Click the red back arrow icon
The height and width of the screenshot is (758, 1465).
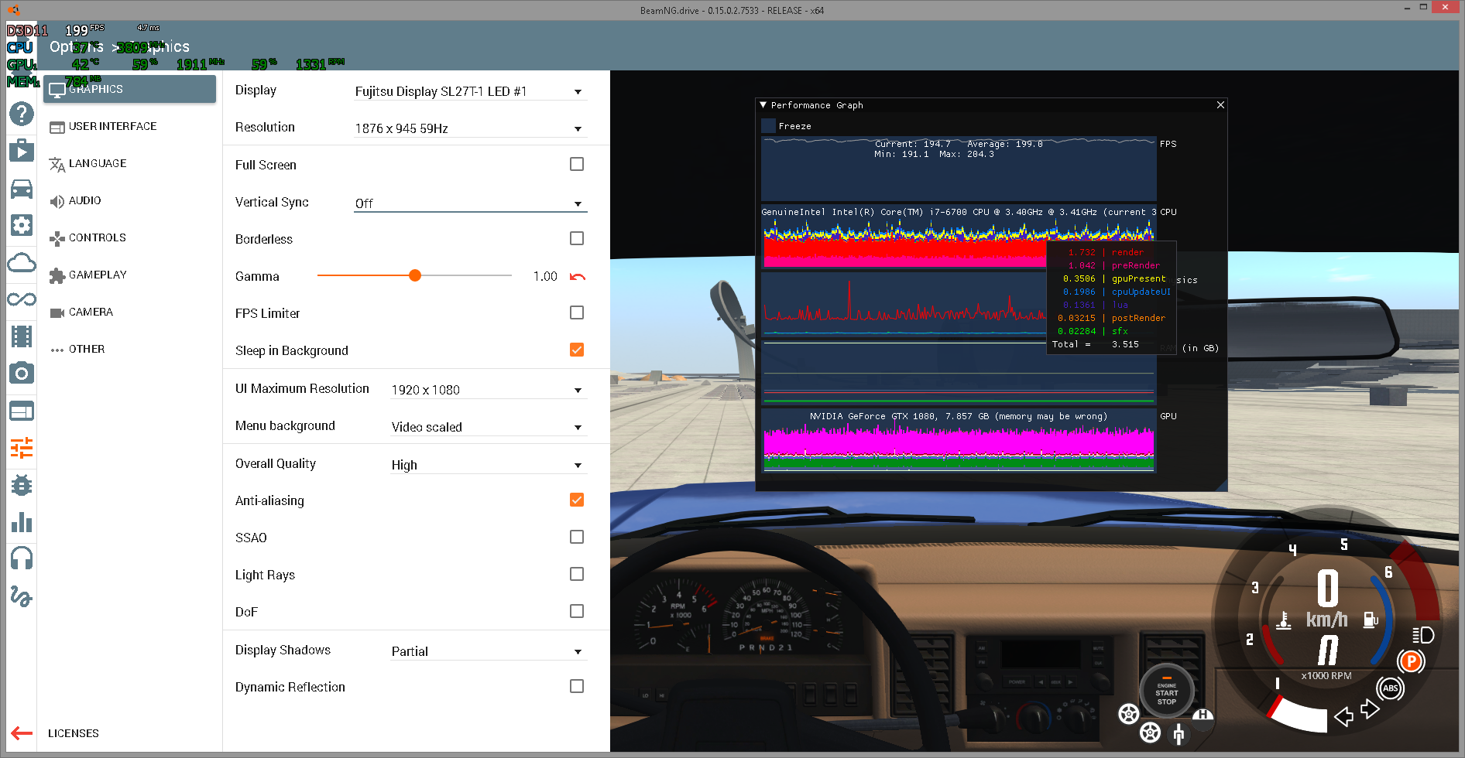tap(22, 733)
